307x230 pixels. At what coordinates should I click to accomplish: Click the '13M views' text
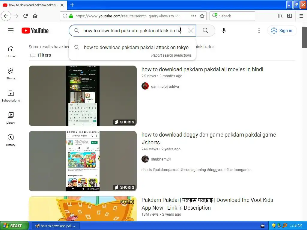150,214
